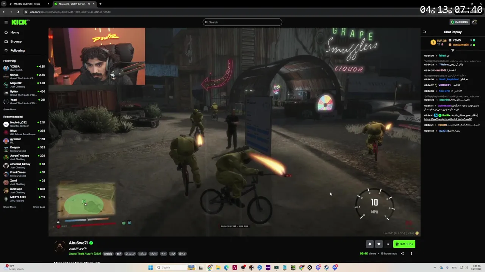The width and height of the screenshot is (485, 272).
Task: Open the sw7lprojects.github.io chat link
Action: [x=448, y=119]
